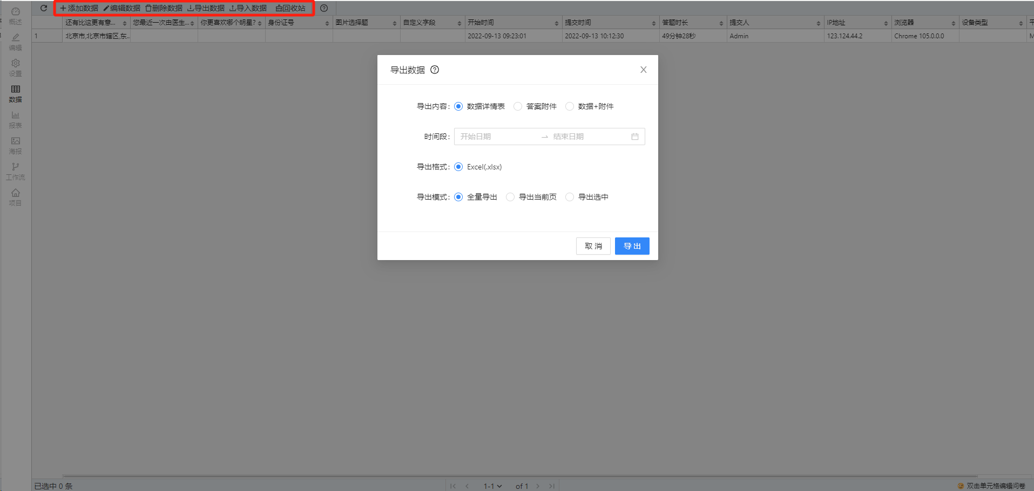Open the Project (项目) sidebar item
The width and height of the screenshot is (1034, 491).
[x=16, y=197]
